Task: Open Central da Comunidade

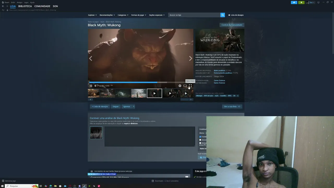Action: [x=232, y=25]
